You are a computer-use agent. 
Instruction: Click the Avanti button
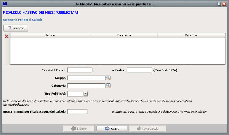[112, 129]
